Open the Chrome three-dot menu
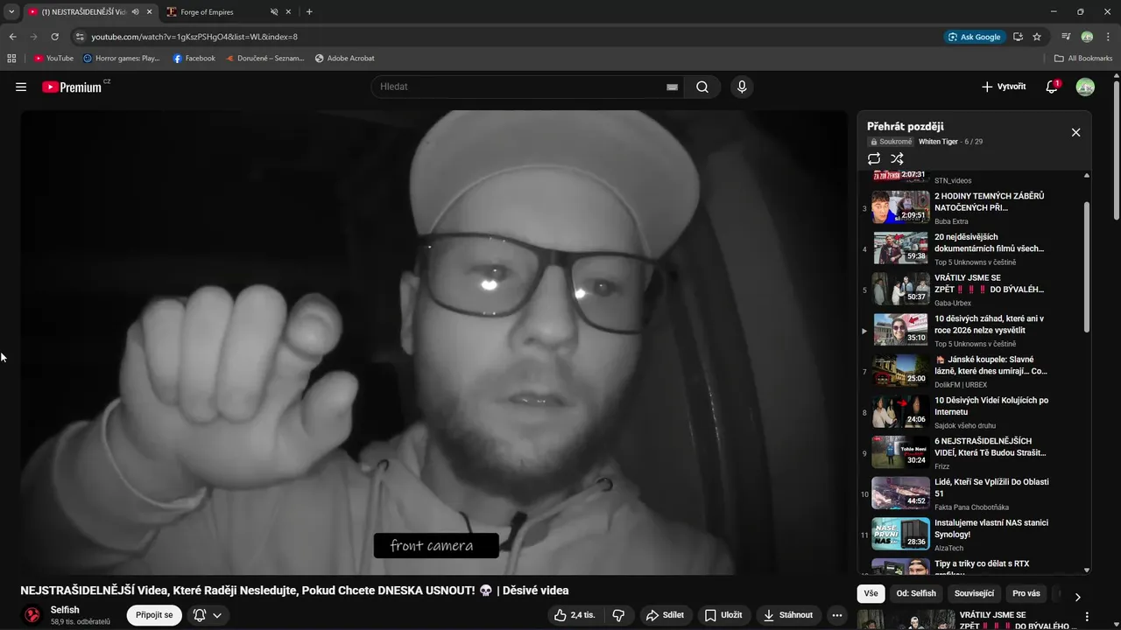Image resolution: width=1121 pixels, height=630 pixels. pos(1108,37)
